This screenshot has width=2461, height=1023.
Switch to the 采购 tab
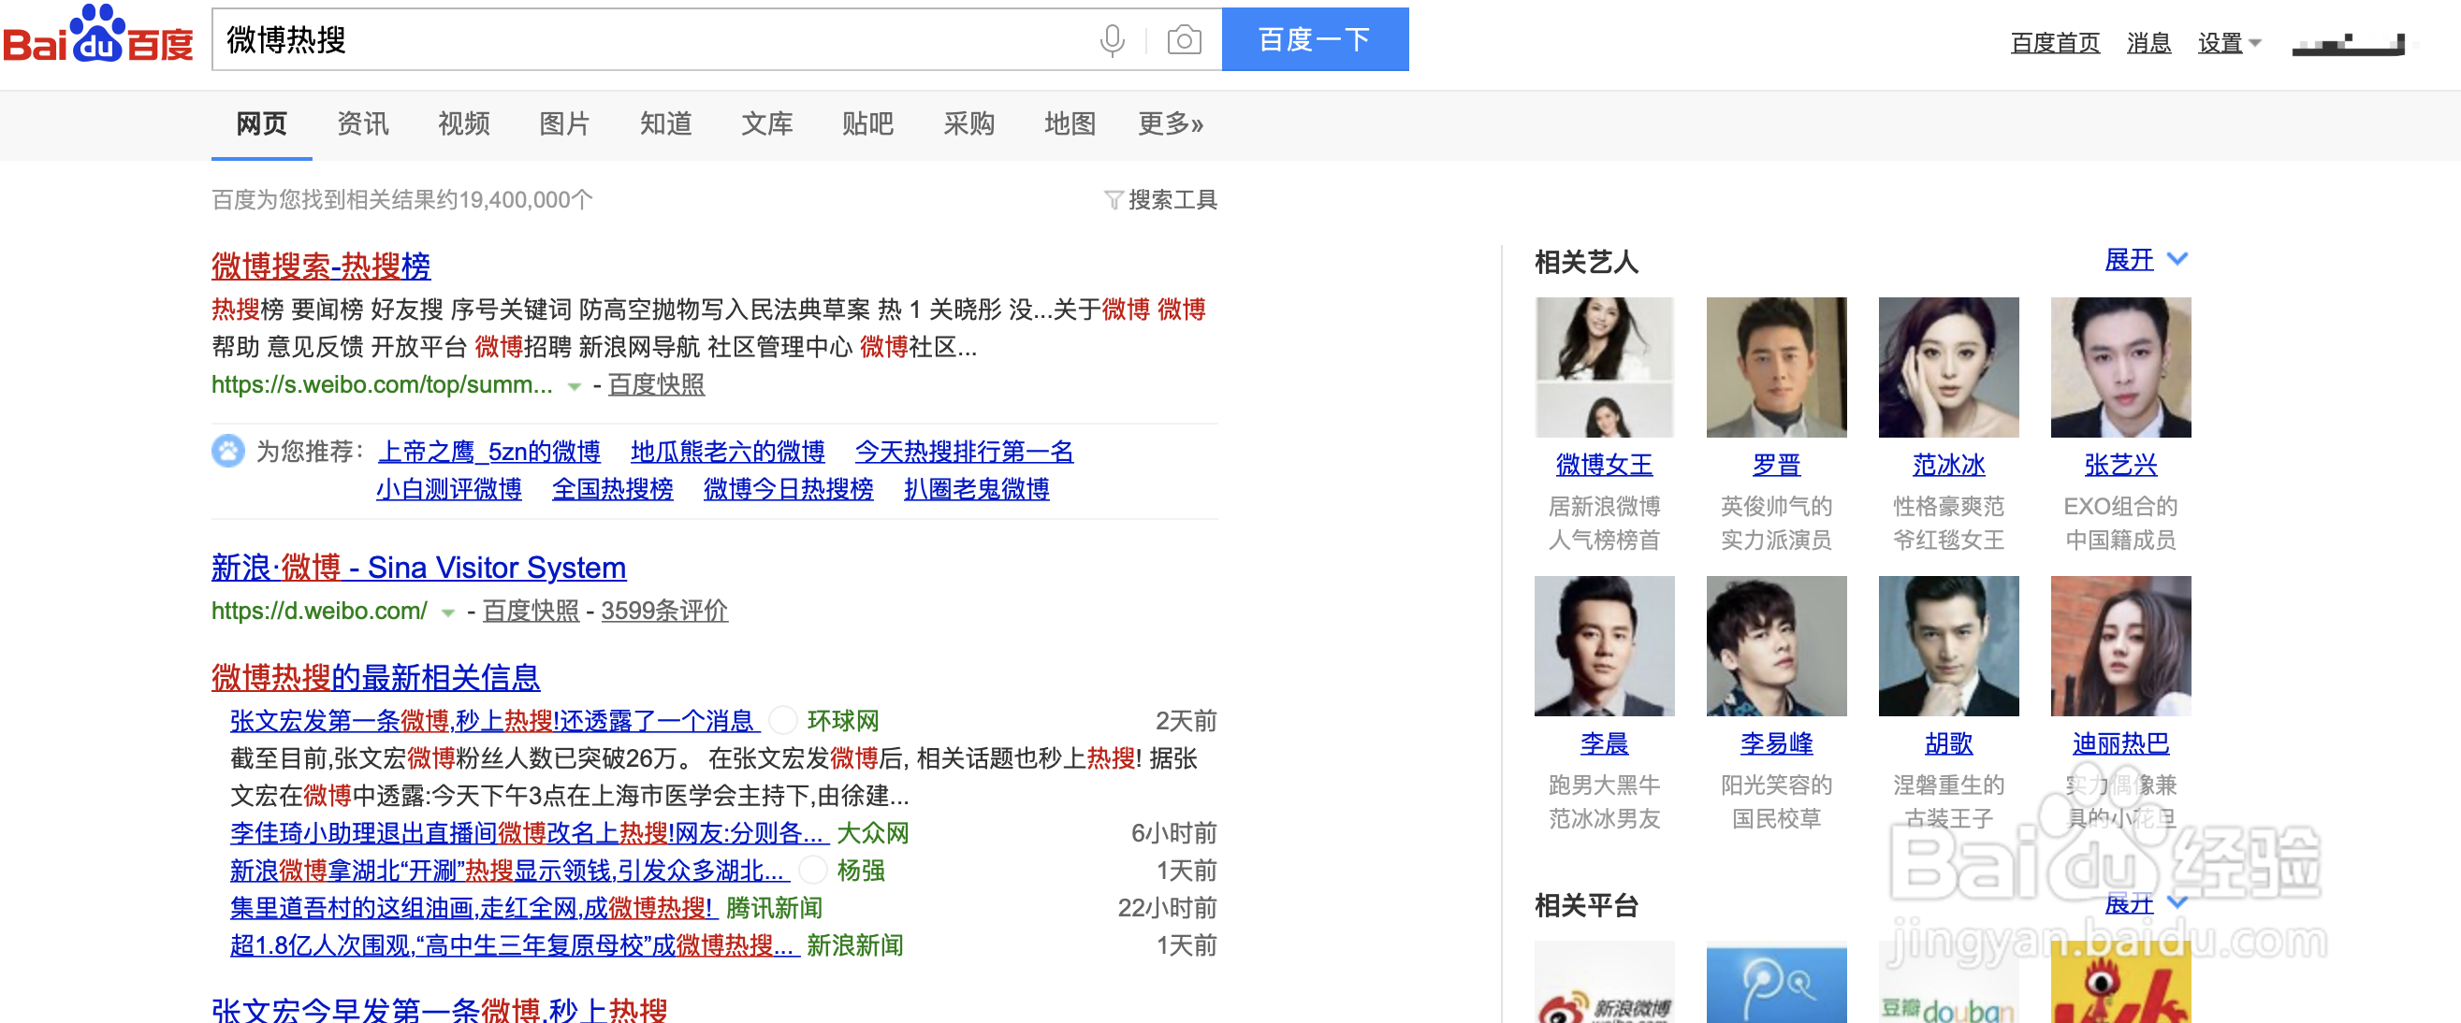click(968, 123)
